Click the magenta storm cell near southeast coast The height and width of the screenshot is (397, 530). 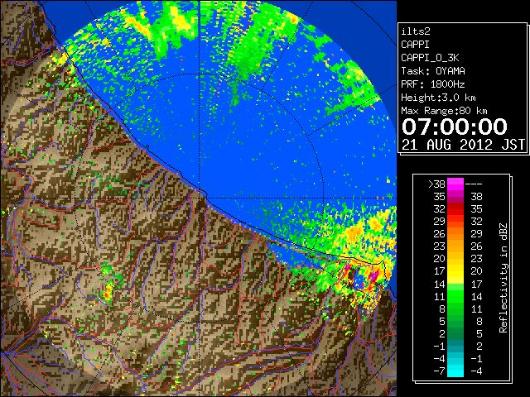click(x=374, y=277)
